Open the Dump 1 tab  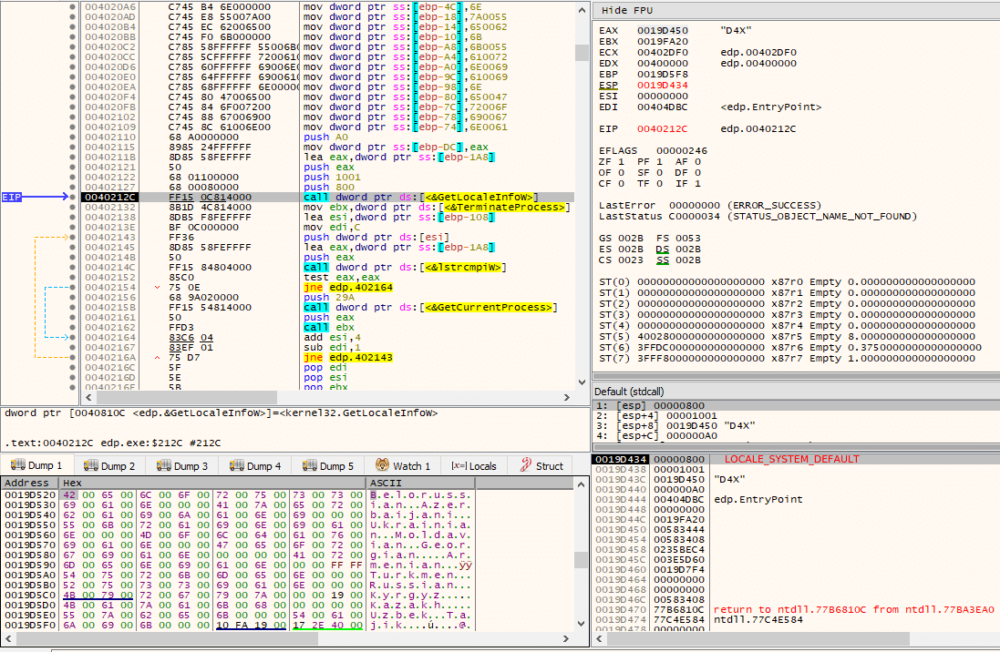point(37,466)
